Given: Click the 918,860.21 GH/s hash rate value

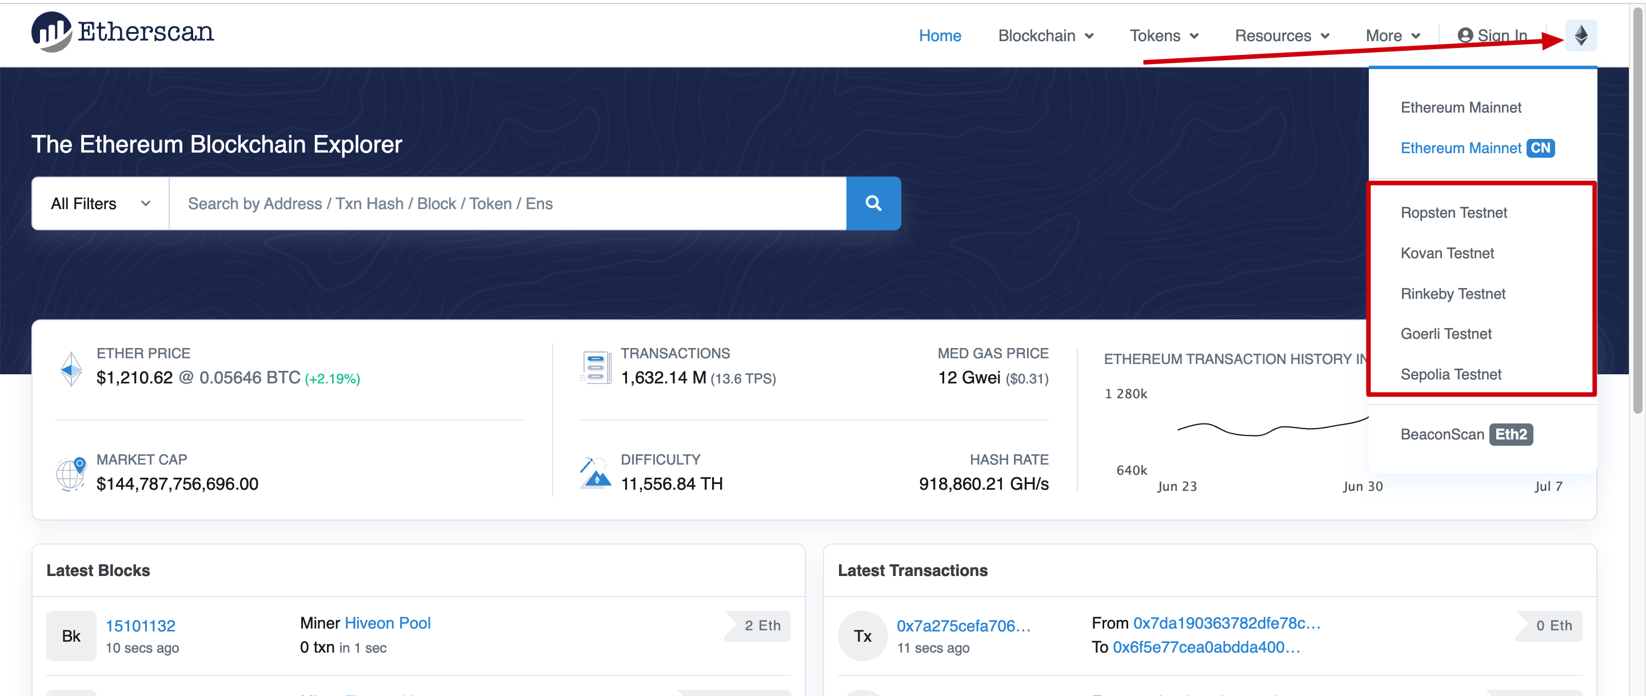Looking at the screenshot, I should pyautogui.click(x=984, y=484).
